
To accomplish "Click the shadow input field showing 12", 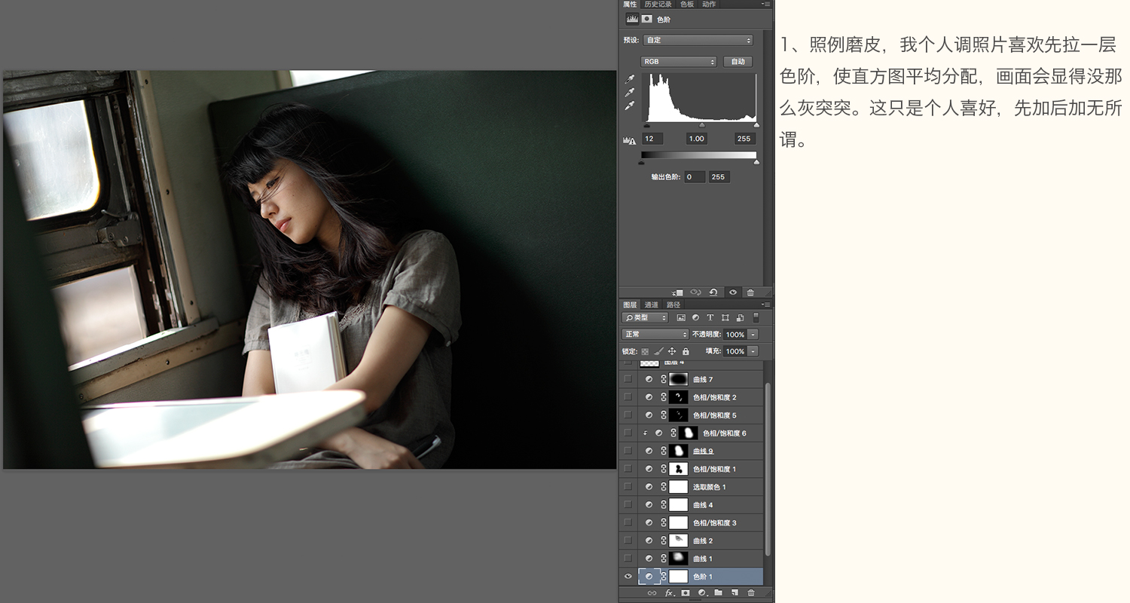I will pos(652,139).
